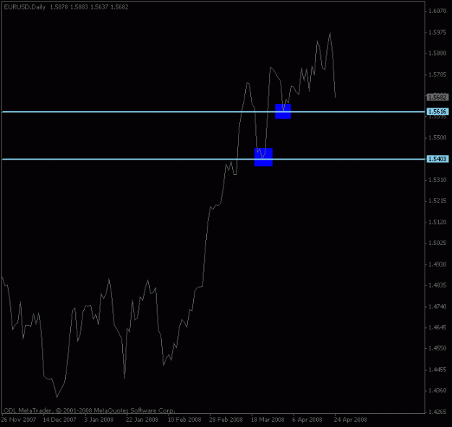Viewport: 452px width, 427px height.
Task: Click the 1.5785 price axis label
Action: tap(438, 74)
